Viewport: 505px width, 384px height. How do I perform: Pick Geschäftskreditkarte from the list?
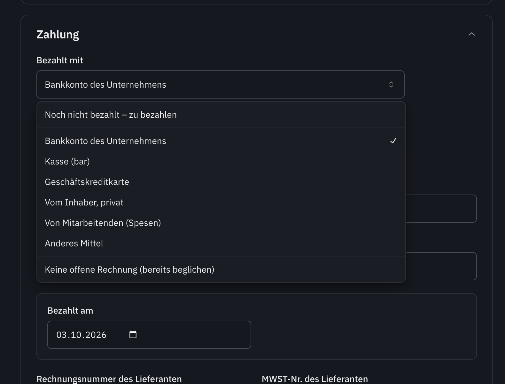(221, 182)
